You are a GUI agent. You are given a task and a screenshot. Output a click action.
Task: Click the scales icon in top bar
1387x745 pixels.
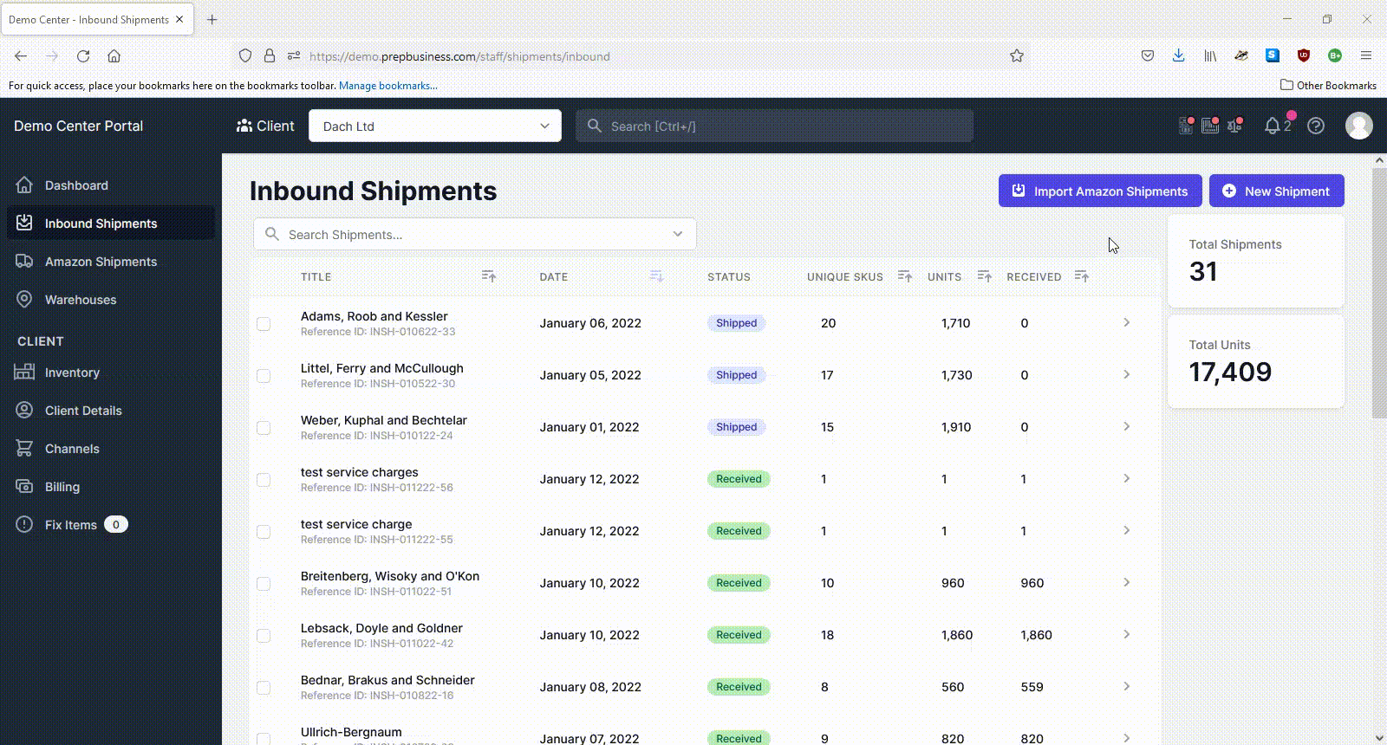[1234, 126]
